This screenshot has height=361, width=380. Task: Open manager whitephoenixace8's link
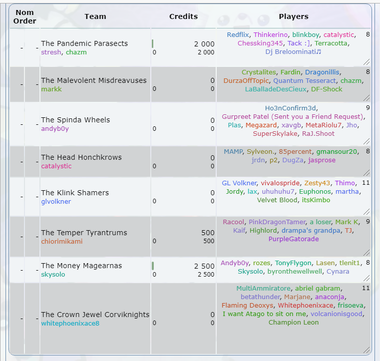[x=70, y=324]
